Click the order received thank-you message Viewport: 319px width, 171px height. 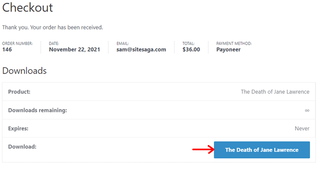tap(52, 27)
